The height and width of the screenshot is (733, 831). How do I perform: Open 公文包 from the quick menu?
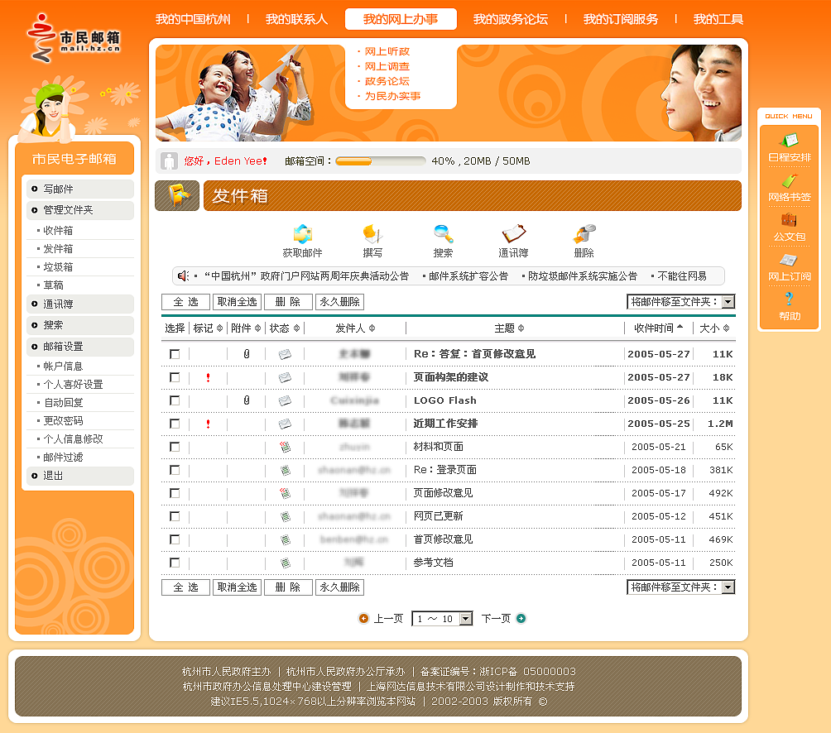[788, 220]
